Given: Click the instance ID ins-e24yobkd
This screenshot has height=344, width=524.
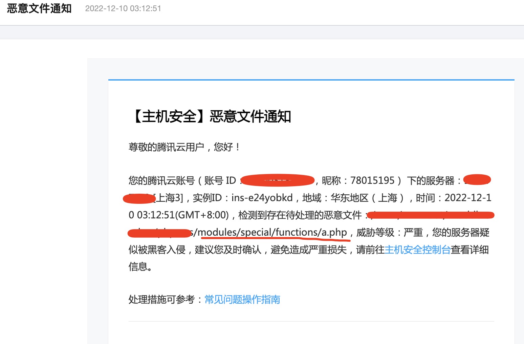Looking at the screenshot, I should tap(262, 198).
